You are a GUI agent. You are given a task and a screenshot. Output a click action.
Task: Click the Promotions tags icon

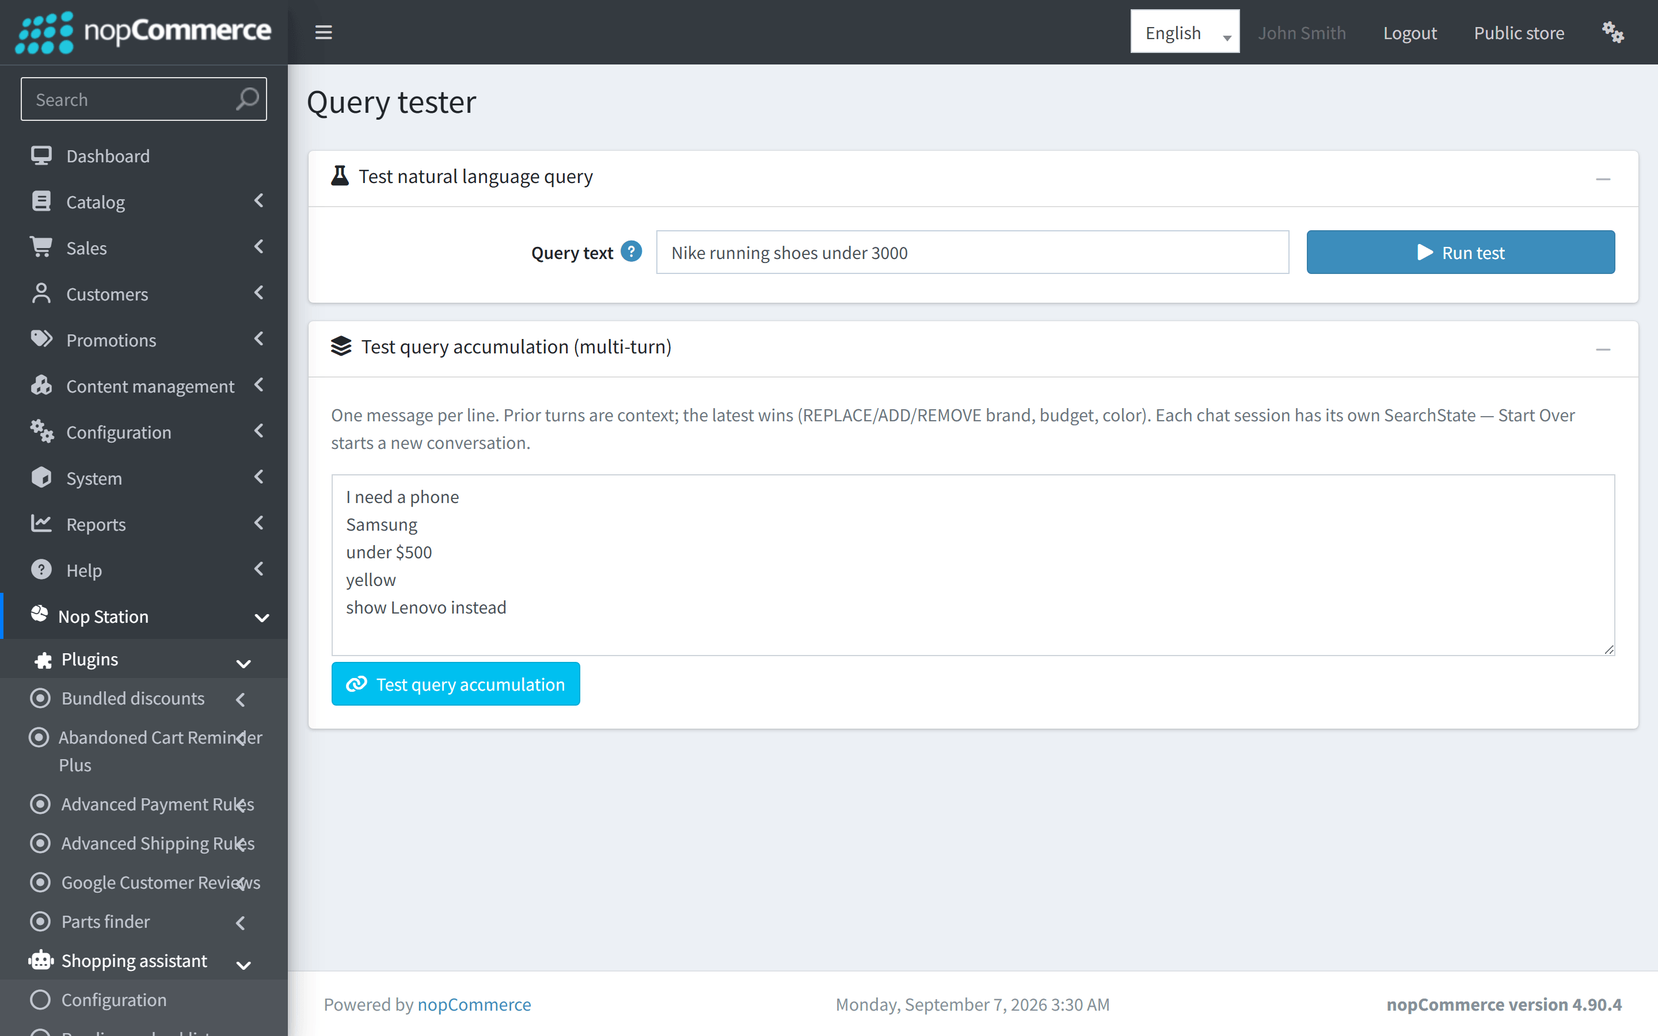pos(41,339)
